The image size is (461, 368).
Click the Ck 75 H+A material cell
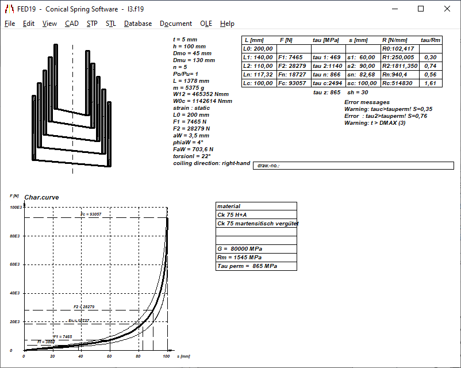tap(256, 214)
